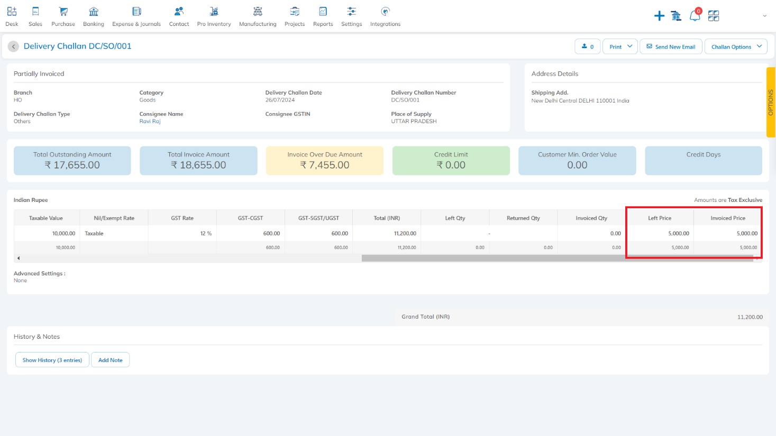Click the Total (INR) column header

[x=387, y=218]
